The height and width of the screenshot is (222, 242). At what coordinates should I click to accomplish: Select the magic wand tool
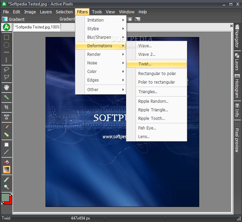pos(6,97)
